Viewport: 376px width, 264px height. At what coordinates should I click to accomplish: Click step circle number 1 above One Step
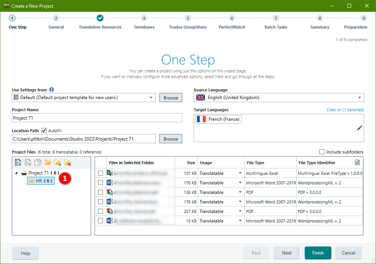click(12, 18)
